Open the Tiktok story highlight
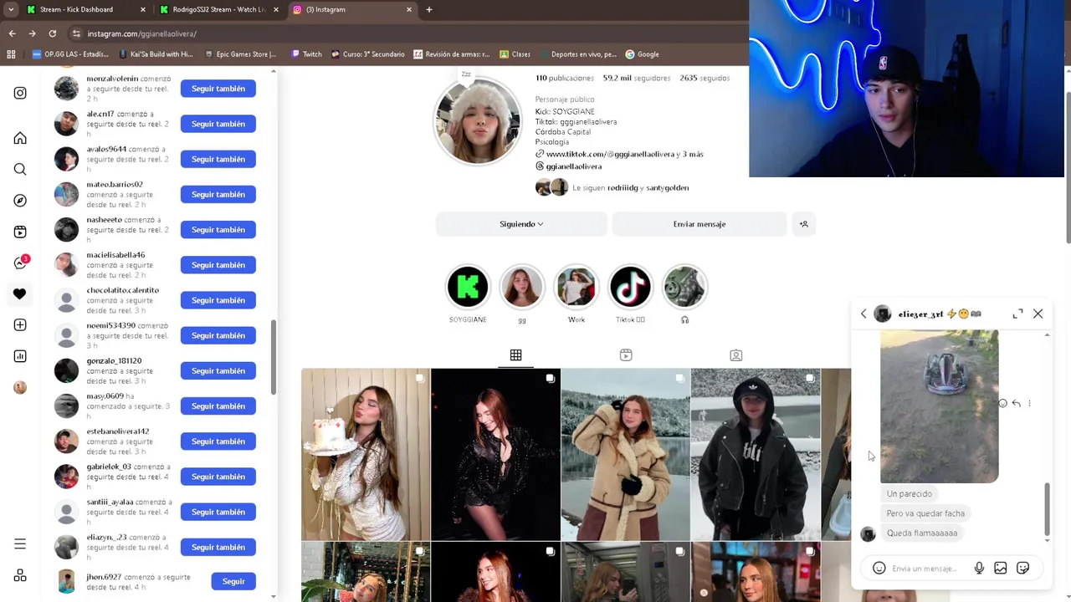 [630, 287]
